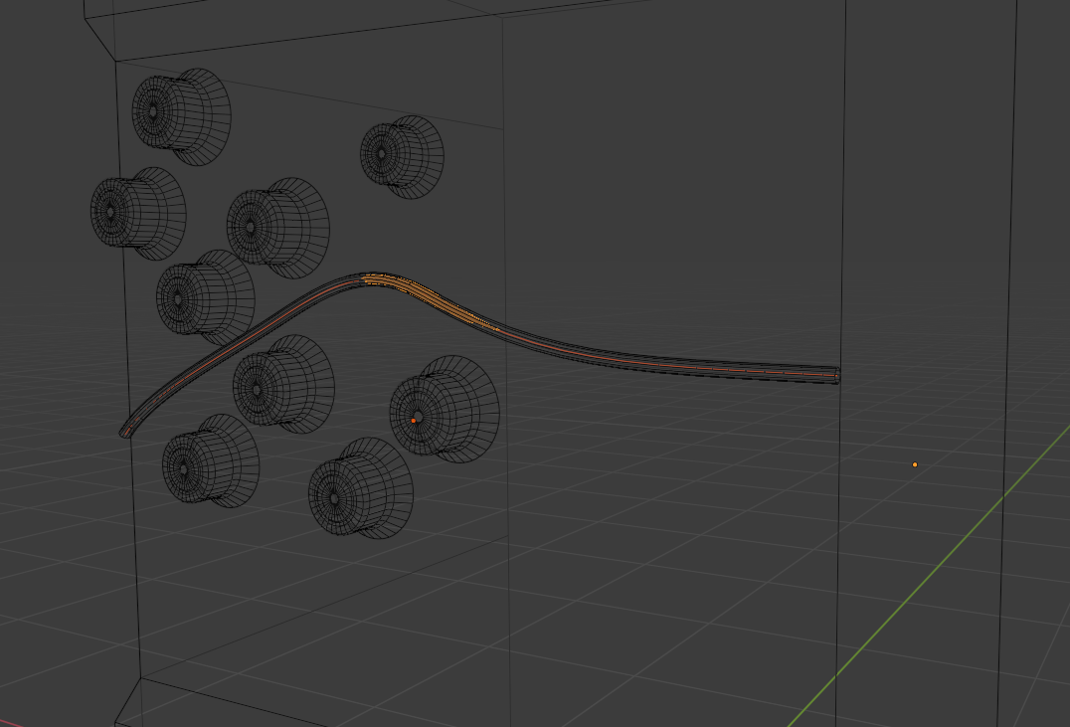
Task: Click the cable's end tip touching the box edge
Action: [836, 376]
